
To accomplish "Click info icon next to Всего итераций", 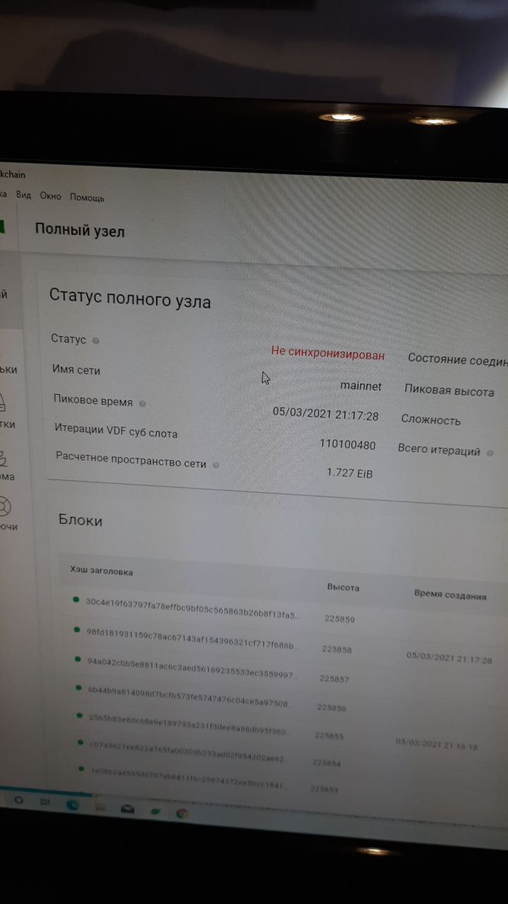I will pos(490,452).
